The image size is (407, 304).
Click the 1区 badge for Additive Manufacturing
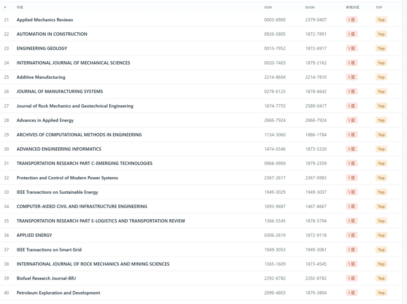tap(352, 77)
